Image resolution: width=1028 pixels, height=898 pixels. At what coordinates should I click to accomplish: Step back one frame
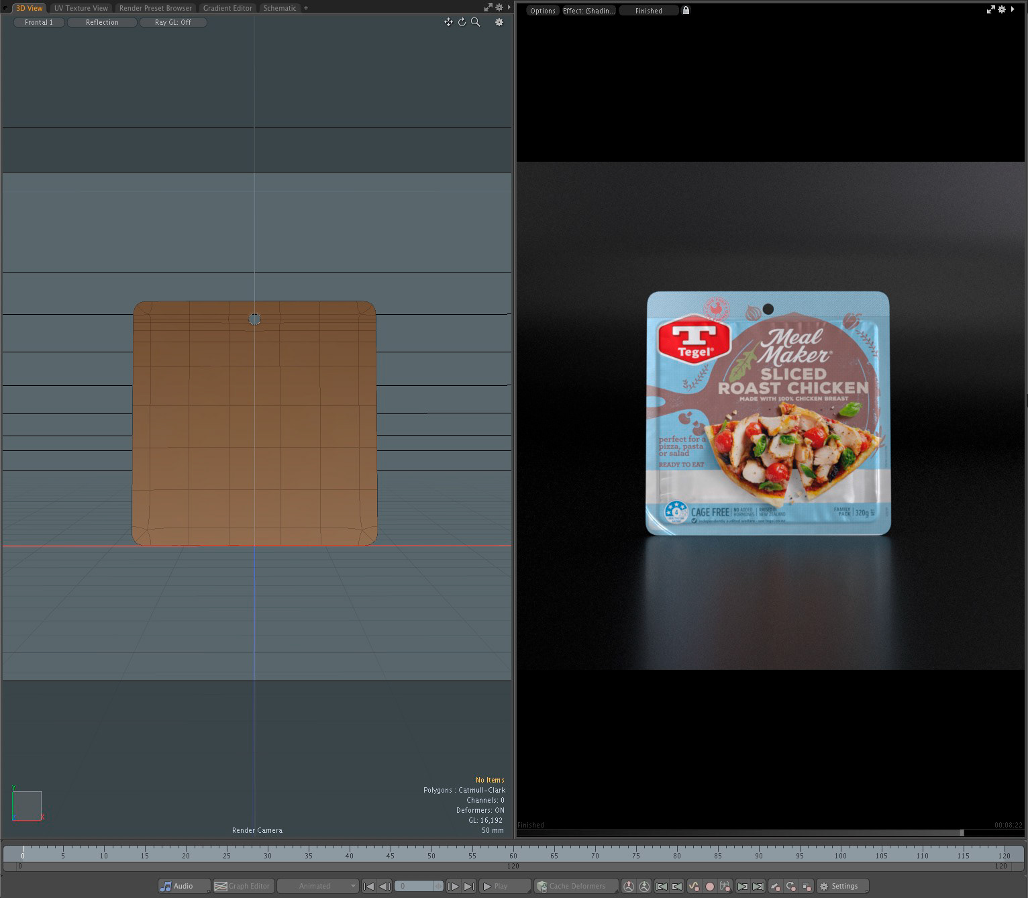(x=384, y=886)
